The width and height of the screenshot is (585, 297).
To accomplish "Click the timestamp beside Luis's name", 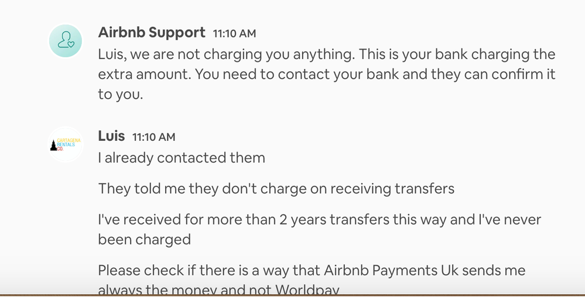I will coord(153,137).
